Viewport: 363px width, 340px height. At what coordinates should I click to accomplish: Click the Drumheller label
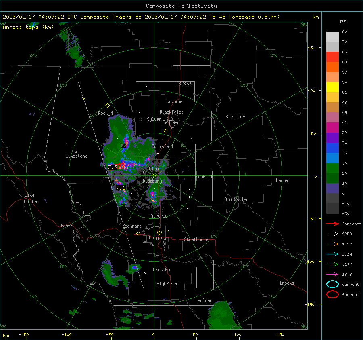pos(236,199)
